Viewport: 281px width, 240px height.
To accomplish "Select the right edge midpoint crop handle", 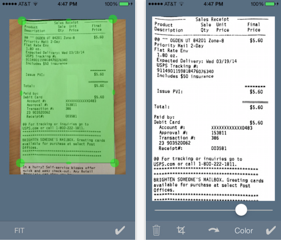I will tap(114, 92).
